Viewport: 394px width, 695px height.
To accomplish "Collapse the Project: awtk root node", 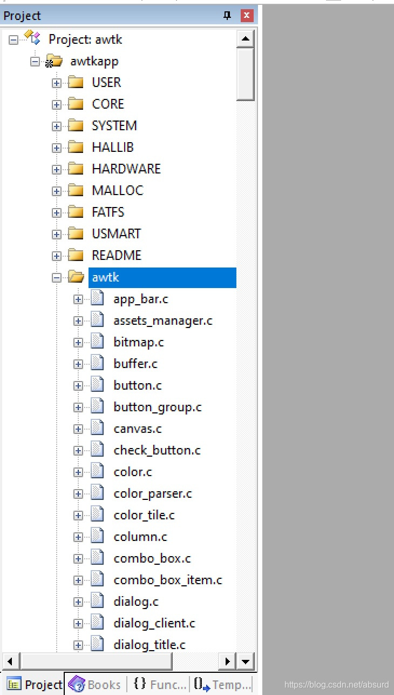I will pos(13,39).
